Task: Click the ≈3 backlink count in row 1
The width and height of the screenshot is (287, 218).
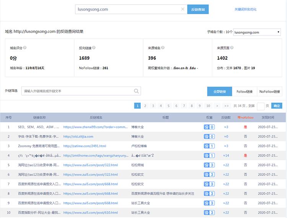Action: click(226, 127)
